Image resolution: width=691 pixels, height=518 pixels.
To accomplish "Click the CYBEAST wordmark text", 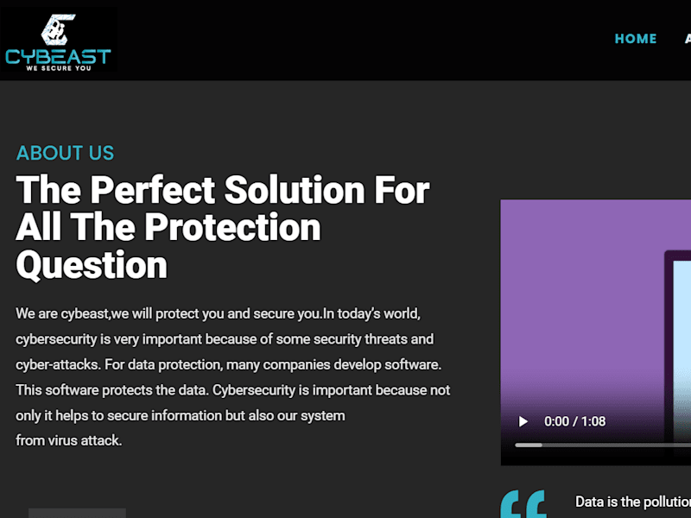I will tap(58, 57).
